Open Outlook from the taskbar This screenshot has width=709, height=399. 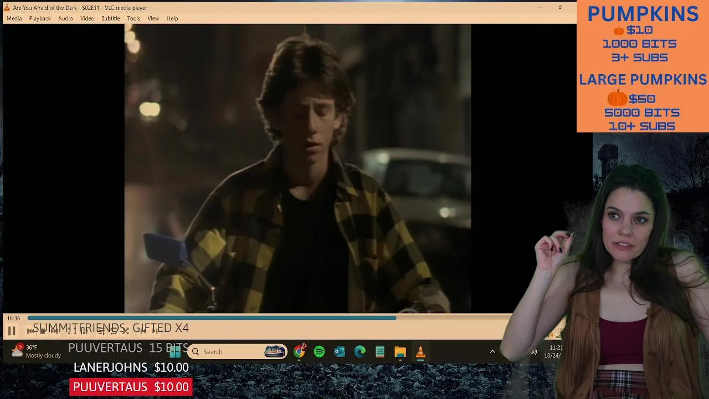pos(340,351)
